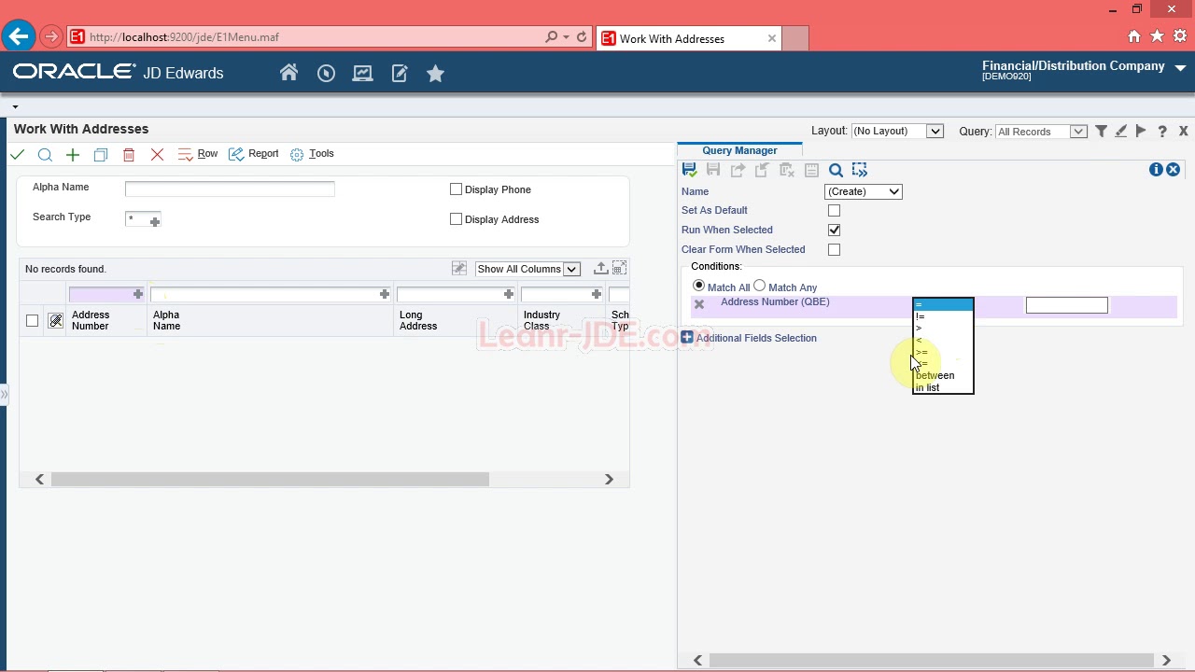Select the Match All radio button

point(698,286)
